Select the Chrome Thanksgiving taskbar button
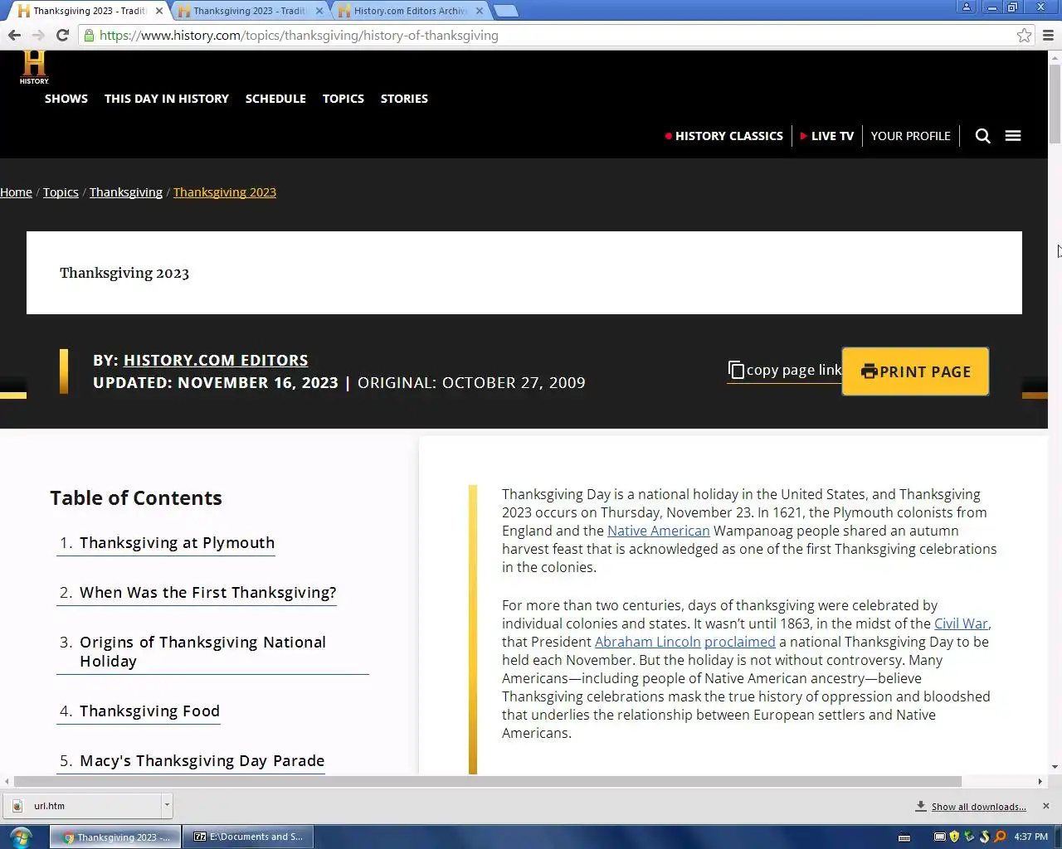1062x849 pixels. (x=115, y=837)
